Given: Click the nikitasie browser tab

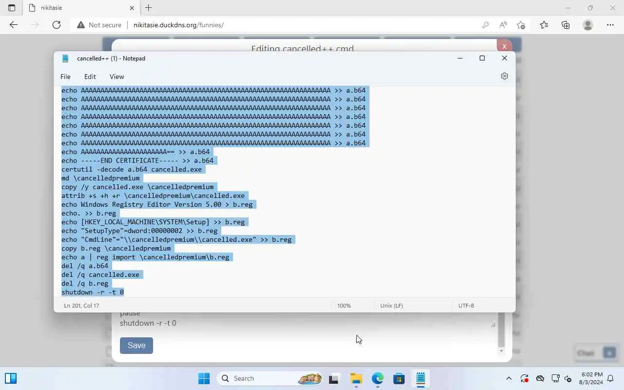Looking at the screenshot, I should [x=80, y=8].
